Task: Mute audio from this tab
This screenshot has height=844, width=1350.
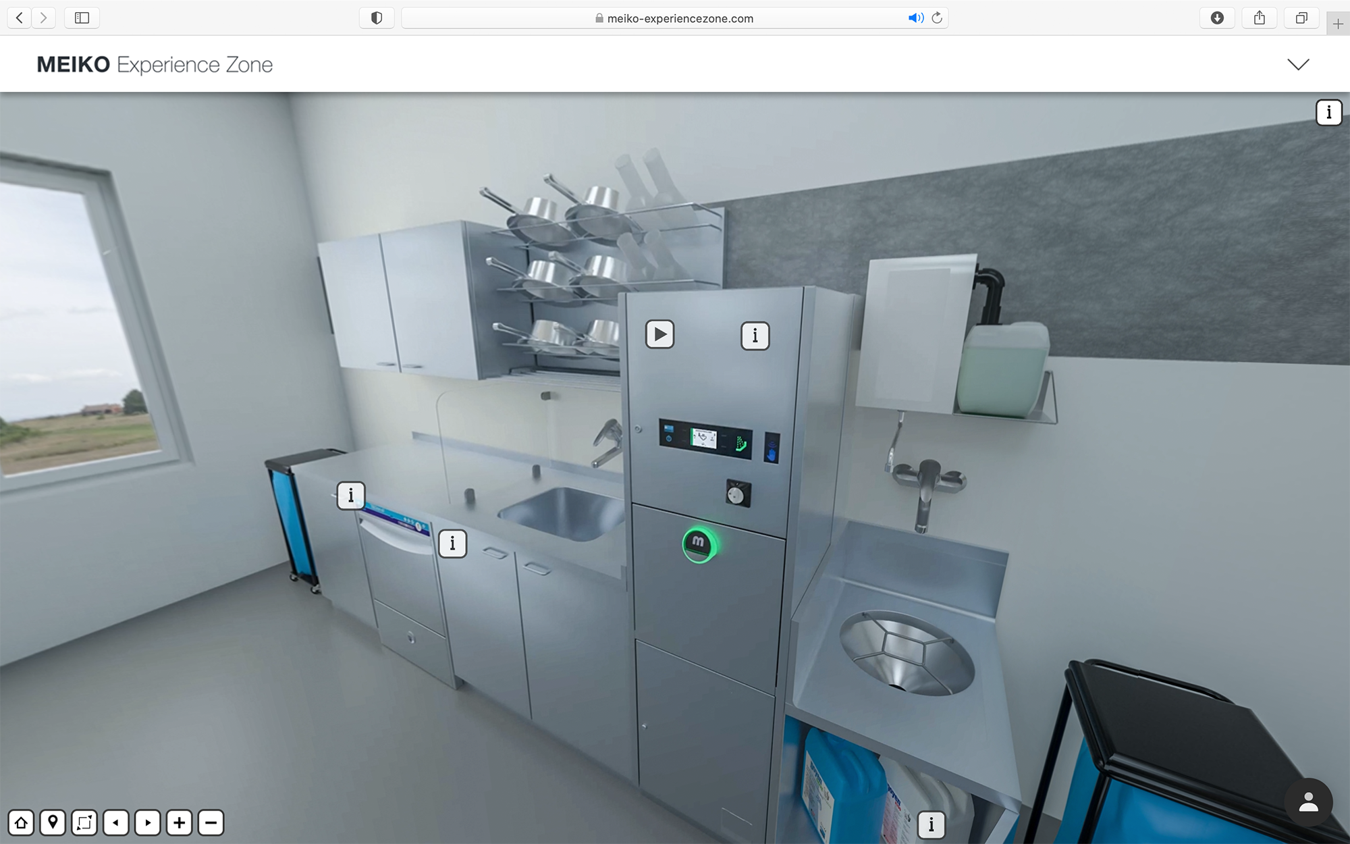Action: coord(916,18)
